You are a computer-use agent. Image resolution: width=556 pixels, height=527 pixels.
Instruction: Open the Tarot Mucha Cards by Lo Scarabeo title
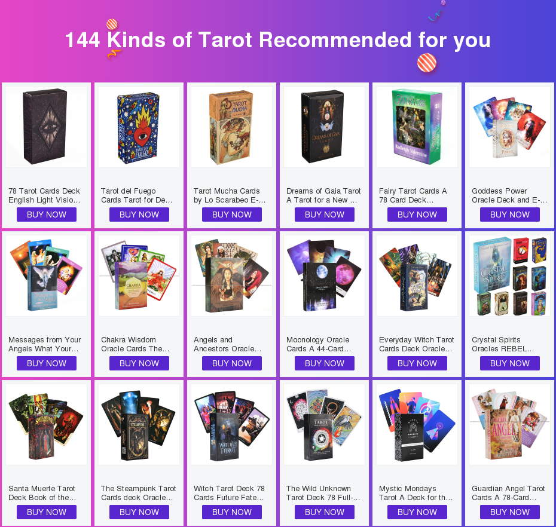[x=230, y=195]
